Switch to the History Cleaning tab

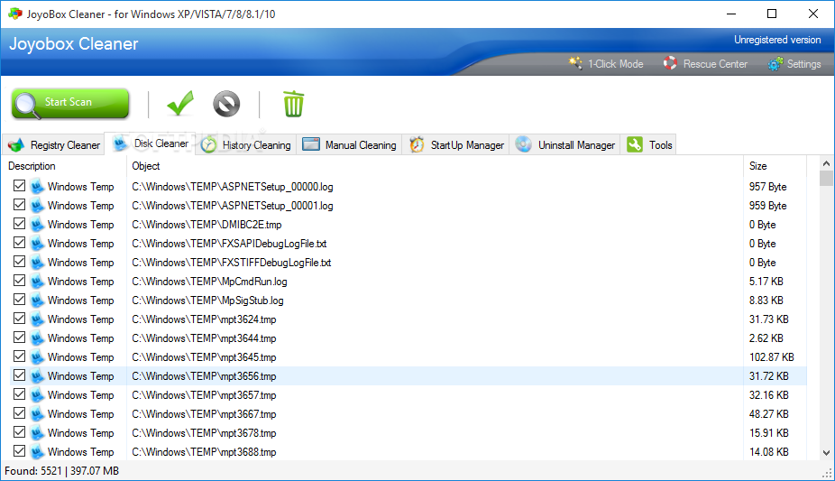246,145
